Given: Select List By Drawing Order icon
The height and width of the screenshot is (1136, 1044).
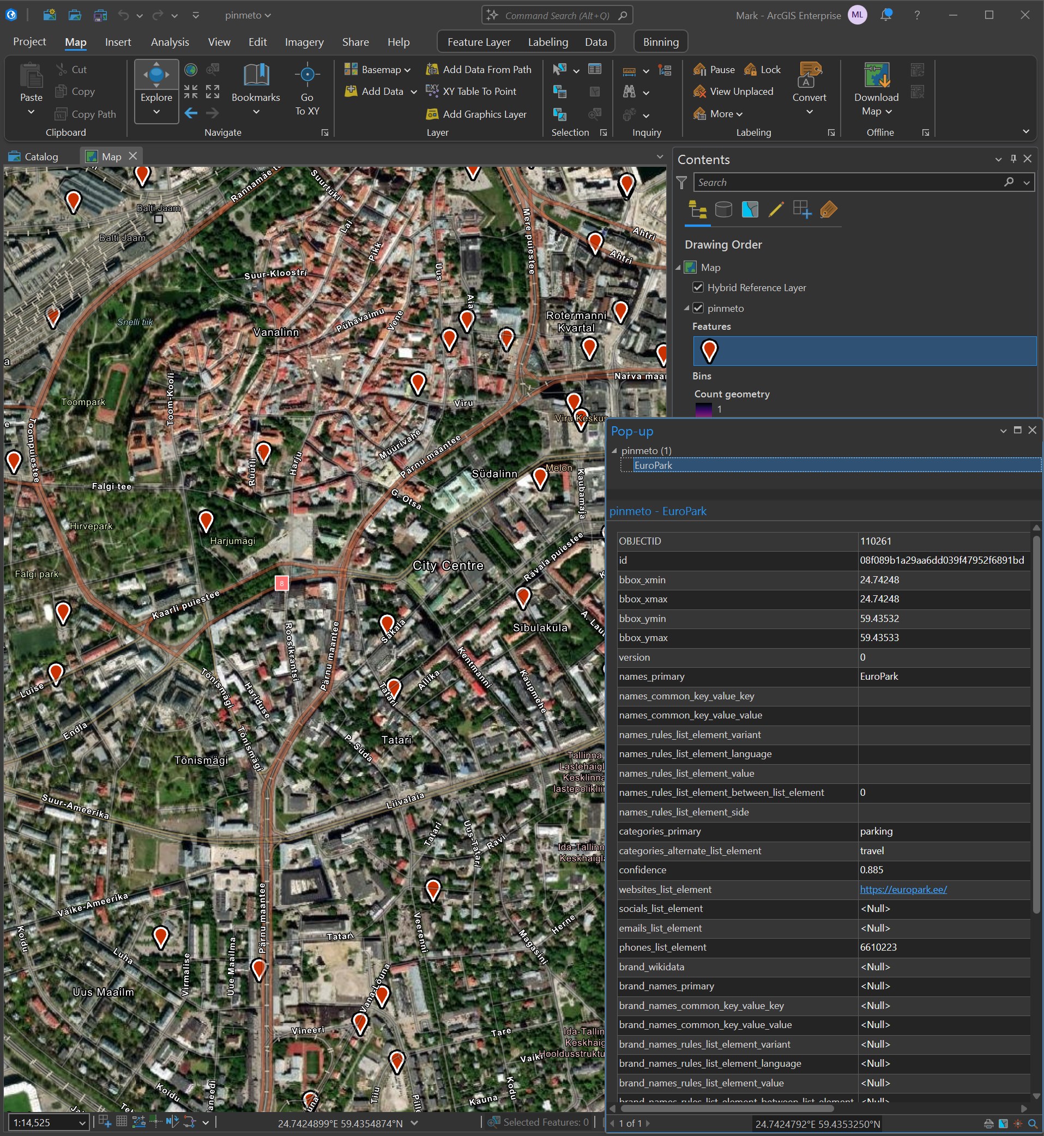Looking at the screenshot, I should pos(698,209).
